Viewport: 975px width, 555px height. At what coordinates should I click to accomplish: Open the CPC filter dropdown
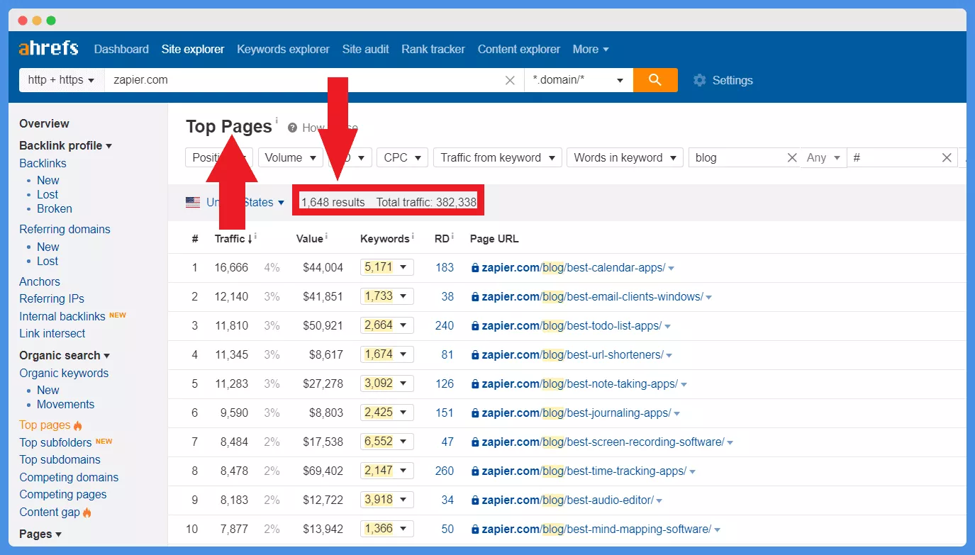coord(403,157)
